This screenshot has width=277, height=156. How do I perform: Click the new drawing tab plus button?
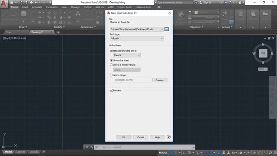coord(58,32)
